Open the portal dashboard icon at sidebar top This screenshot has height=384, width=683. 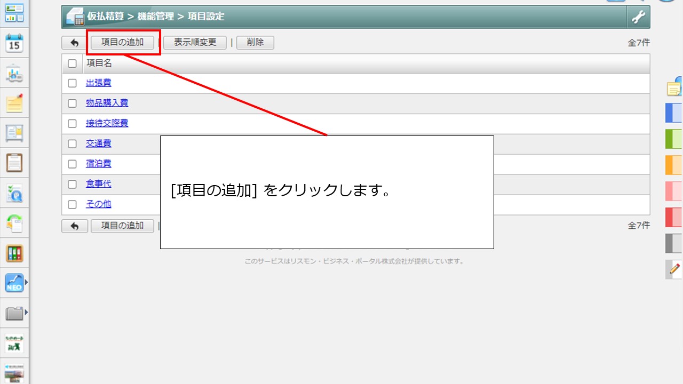tap(14, 14)
